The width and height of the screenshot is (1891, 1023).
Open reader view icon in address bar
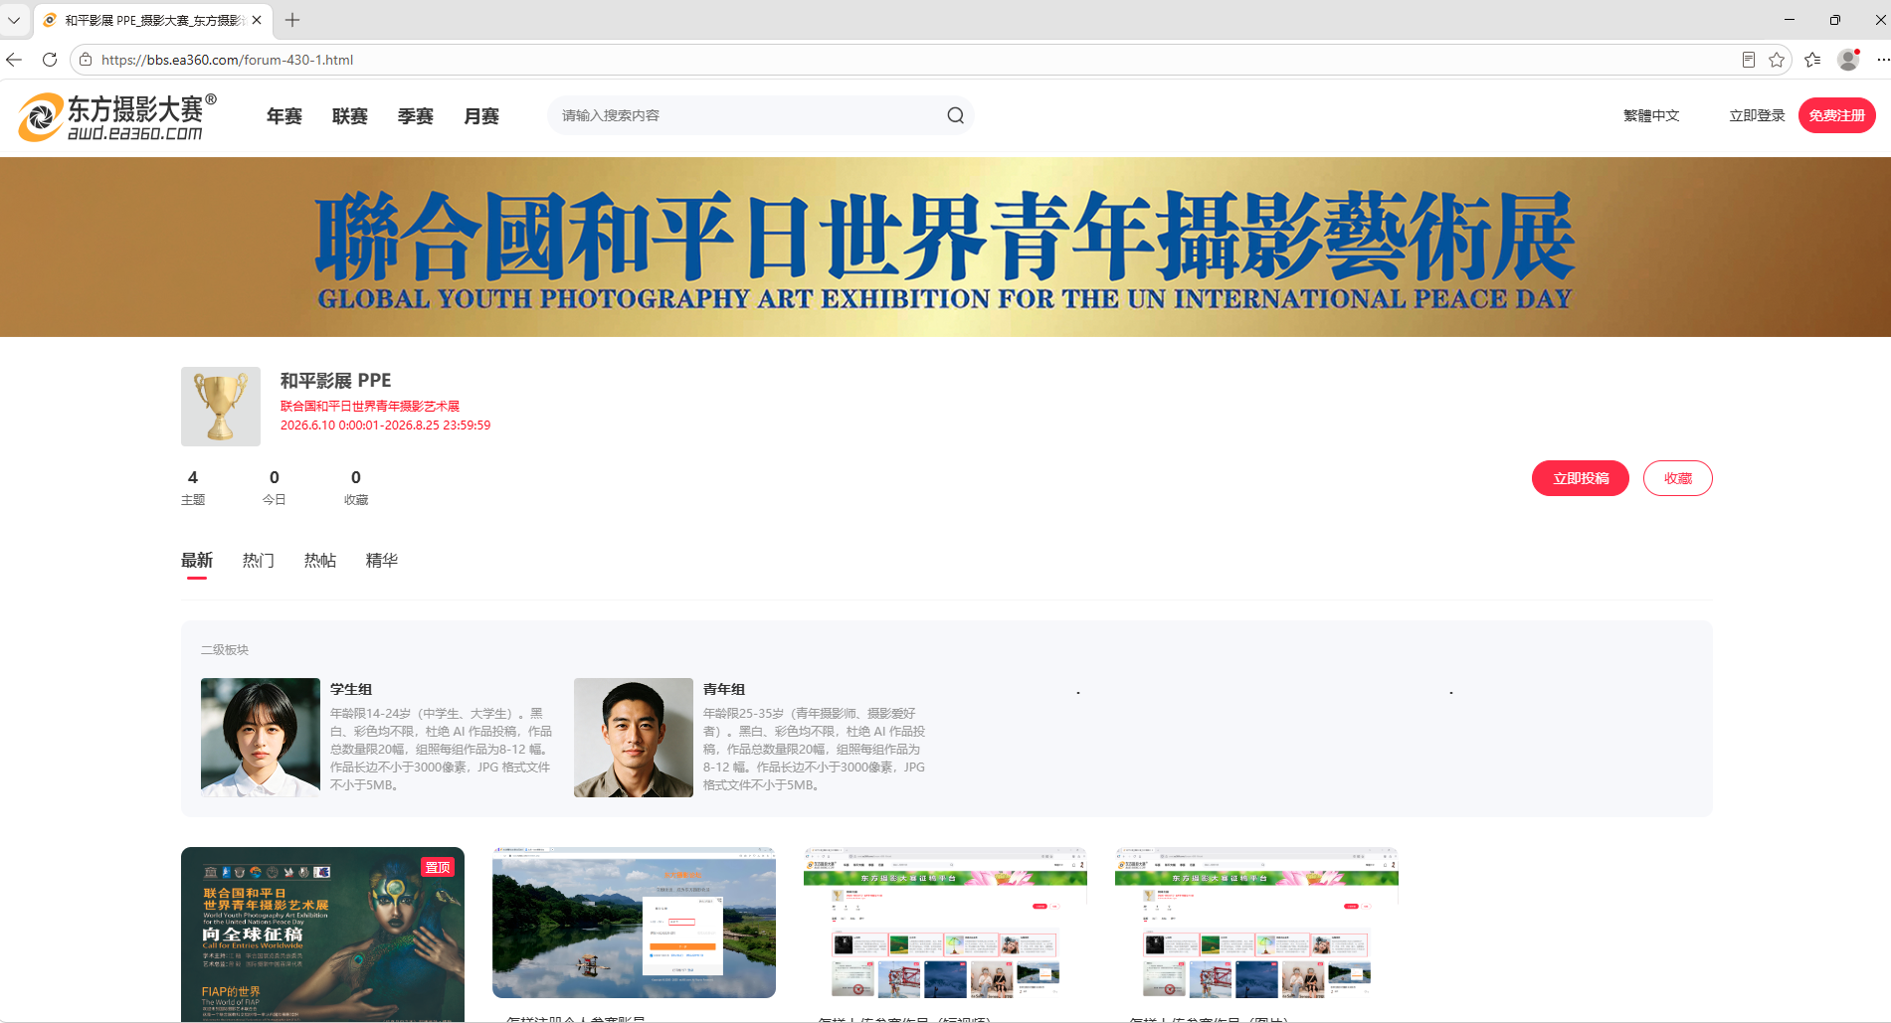click(x=1748, y=60)
